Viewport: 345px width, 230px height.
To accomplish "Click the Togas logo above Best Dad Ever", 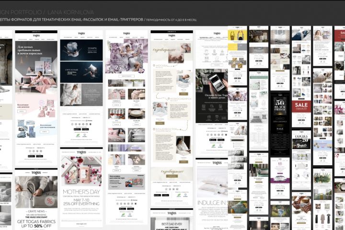I will 172,213.
